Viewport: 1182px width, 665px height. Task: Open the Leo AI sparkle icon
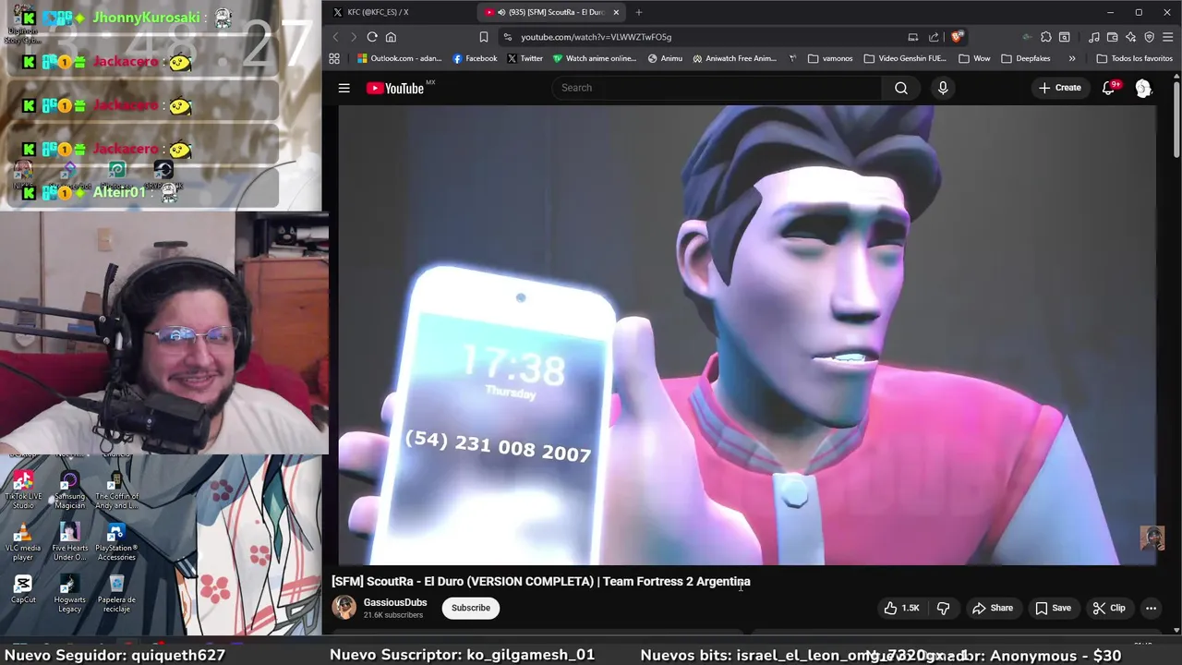1130,37
